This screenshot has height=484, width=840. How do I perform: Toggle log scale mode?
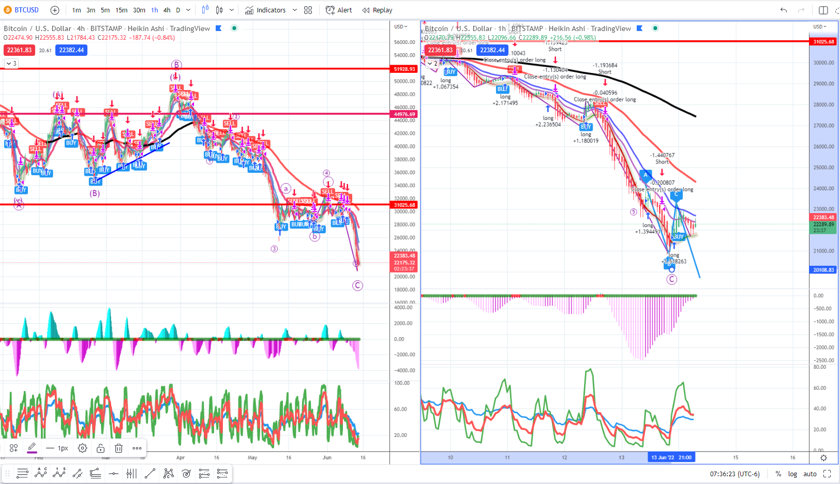click(792, 474)
